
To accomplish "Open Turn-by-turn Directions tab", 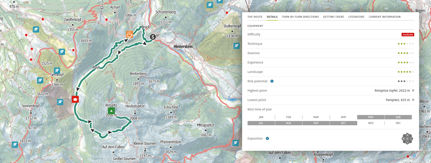I will [x=300, y=17].
